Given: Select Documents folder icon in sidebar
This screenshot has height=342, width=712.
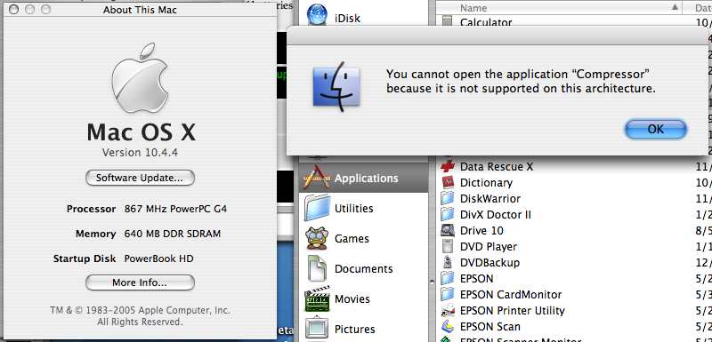Looking at the screenshot, I should tap(316, 268).
